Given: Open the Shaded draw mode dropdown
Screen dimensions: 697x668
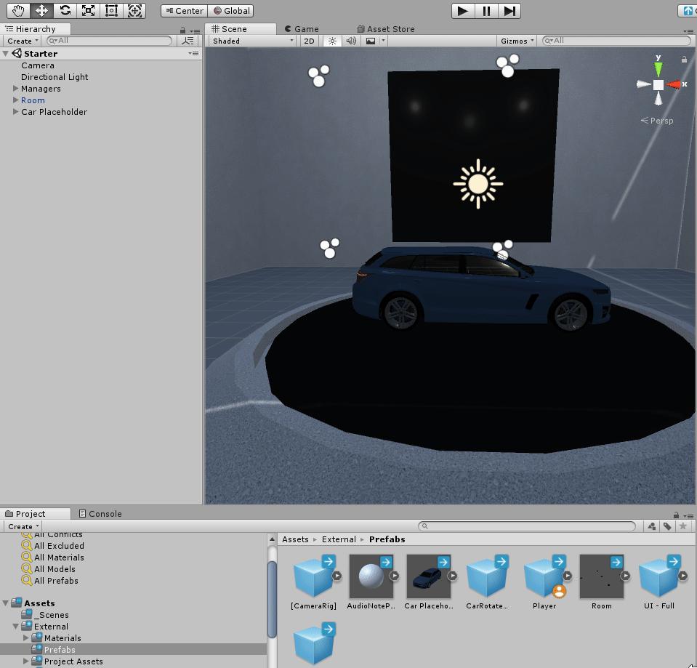Looking at the screenshot, I should tap(252, 41).
